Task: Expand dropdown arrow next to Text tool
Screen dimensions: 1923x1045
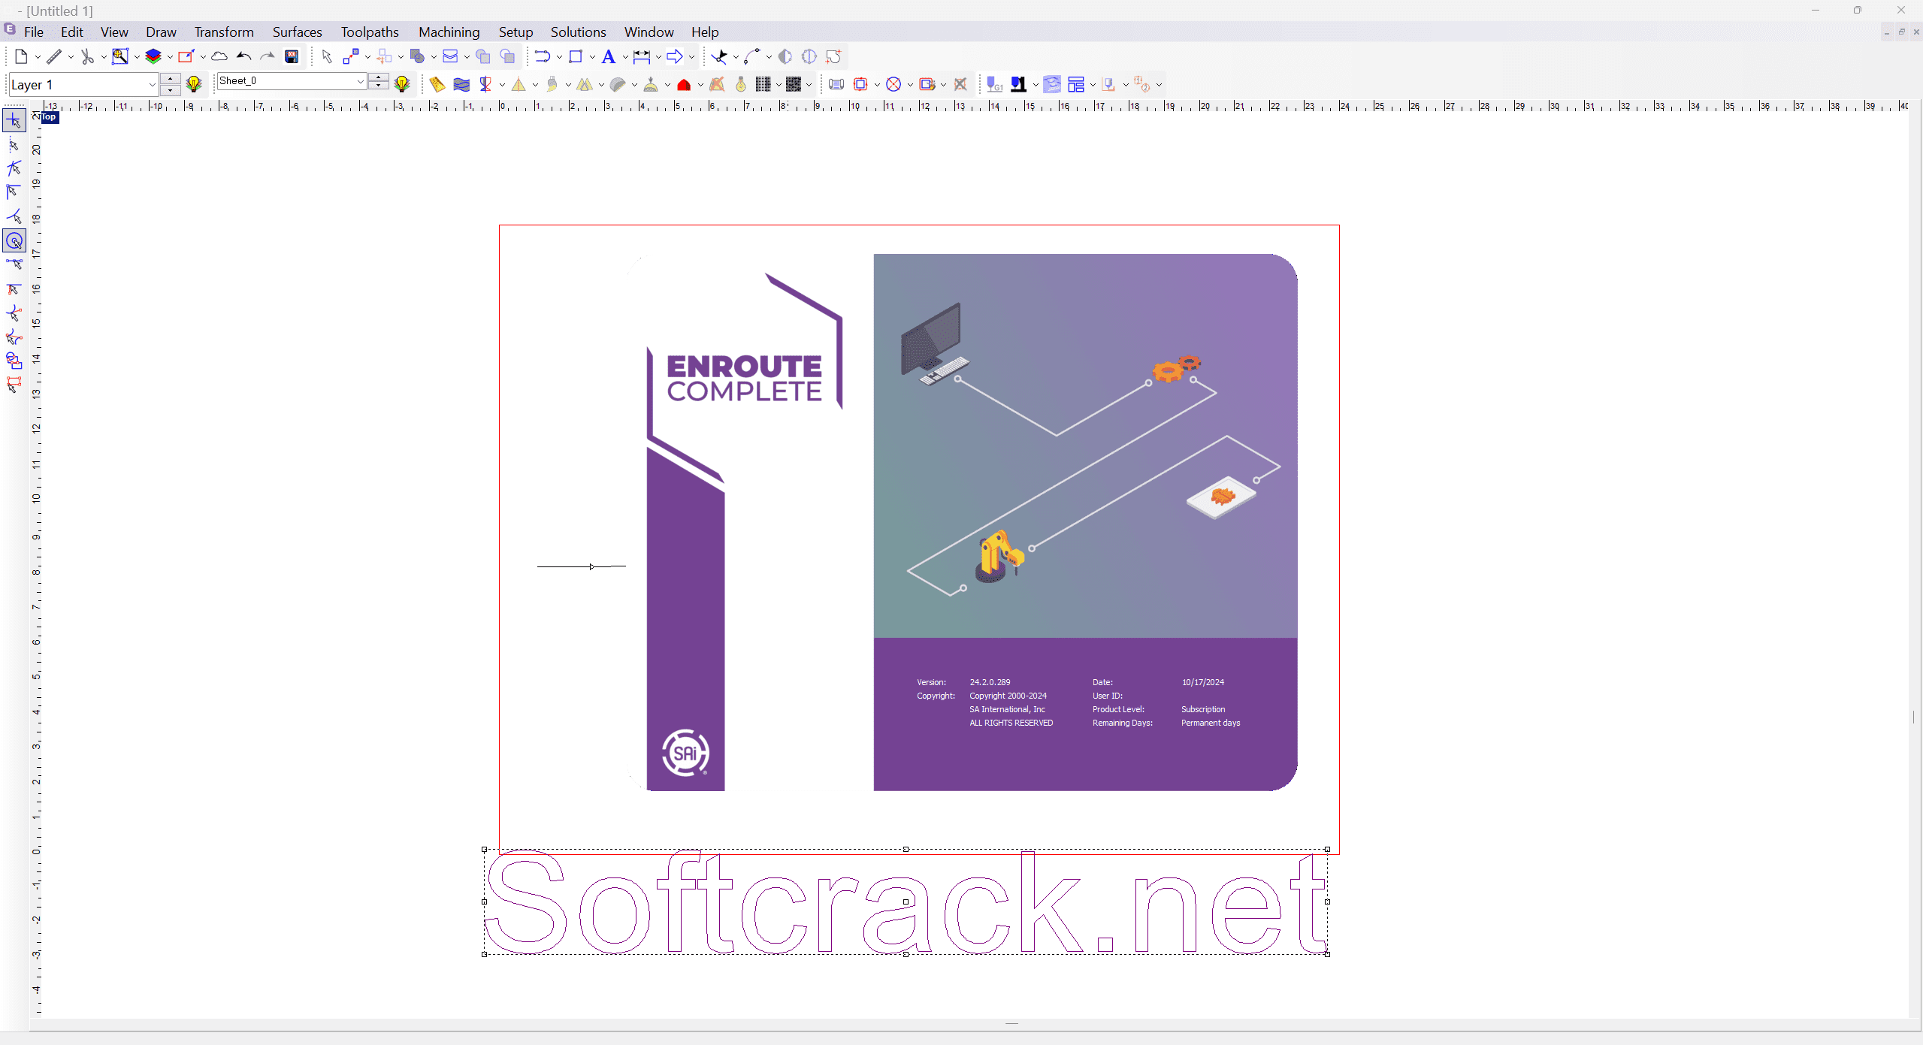Action: pos(625,57)
